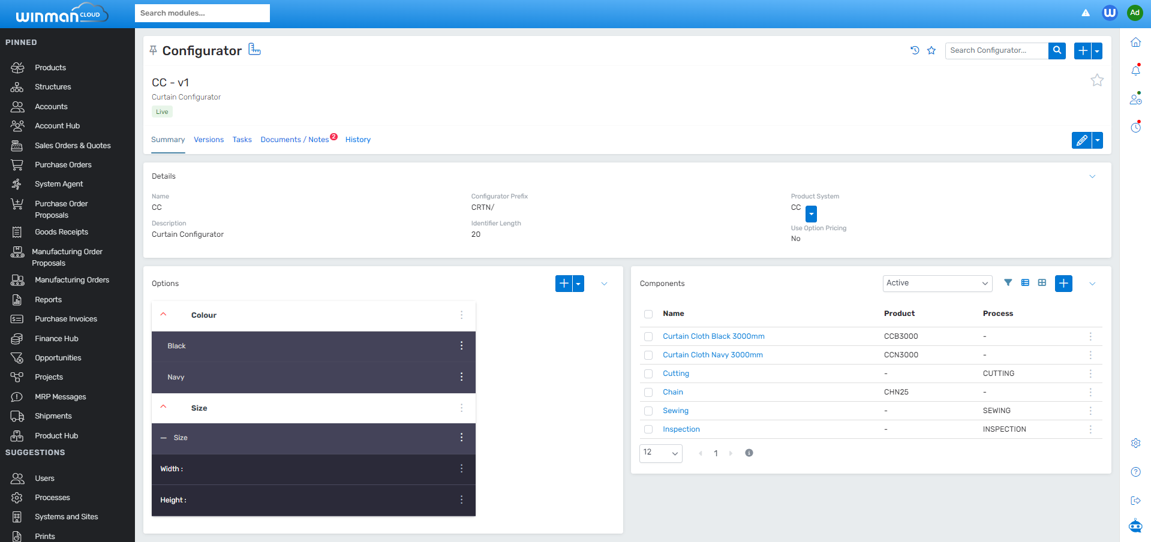Switch to the Versions tab
Viewport: 1151px width, 542px height.
(x=208, y=140)
